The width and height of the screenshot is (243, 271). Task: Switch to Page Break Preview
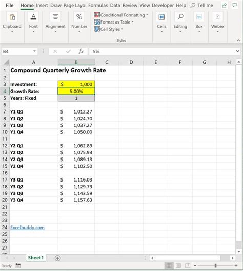tap(187, 265)
